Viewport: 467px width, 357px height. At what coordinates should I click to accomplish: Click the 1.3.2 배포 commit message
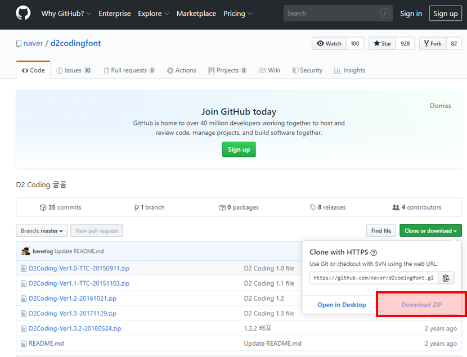tap(258, 328)
